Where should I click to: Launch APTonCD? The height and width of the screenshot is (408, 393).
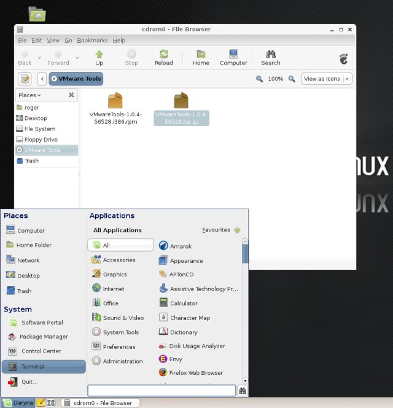(176, 274)
